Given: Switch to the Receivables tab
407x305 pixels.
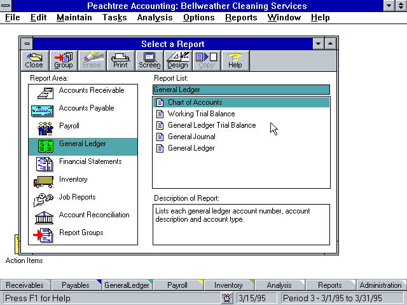Looking at the screenshot, I should coord(25,285).
